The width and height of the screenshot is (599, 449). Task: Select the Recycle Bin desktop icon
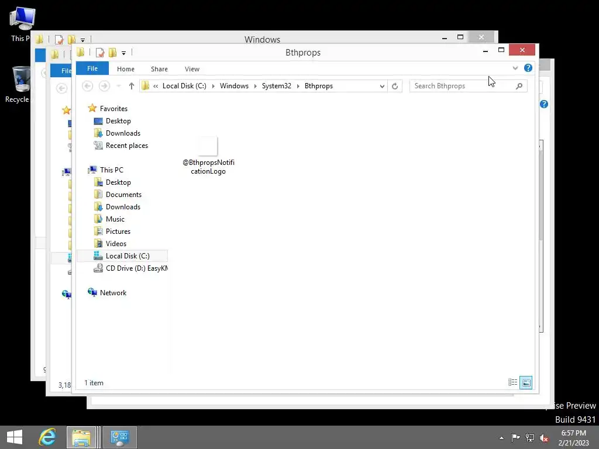[18, 84]
